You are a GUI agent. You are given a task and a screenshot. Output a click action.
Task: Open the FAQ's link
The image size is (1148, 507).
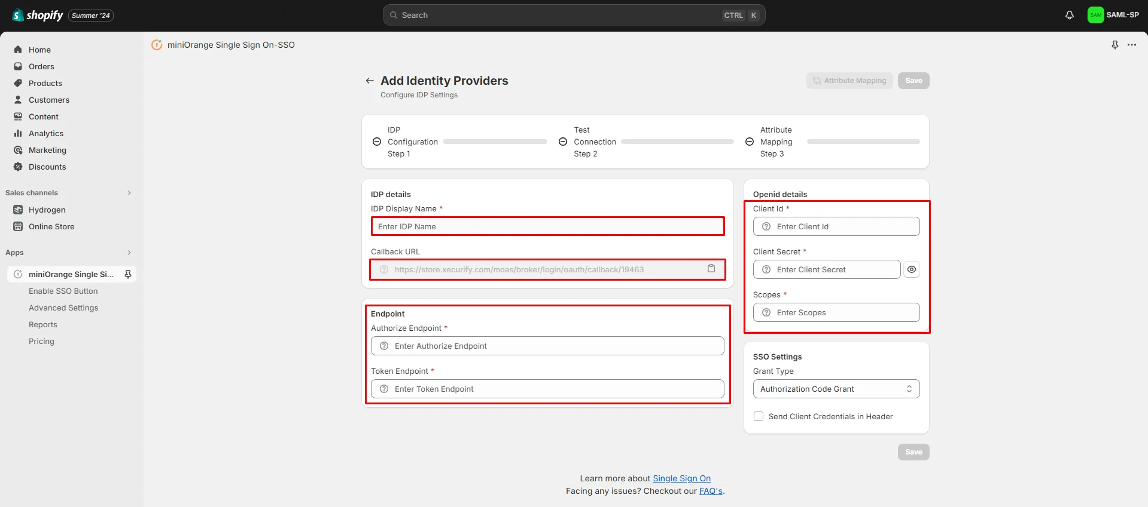711,491
